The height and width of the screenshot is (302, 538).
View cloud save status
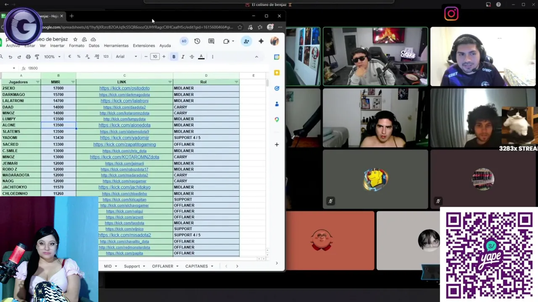coord(93,39)
